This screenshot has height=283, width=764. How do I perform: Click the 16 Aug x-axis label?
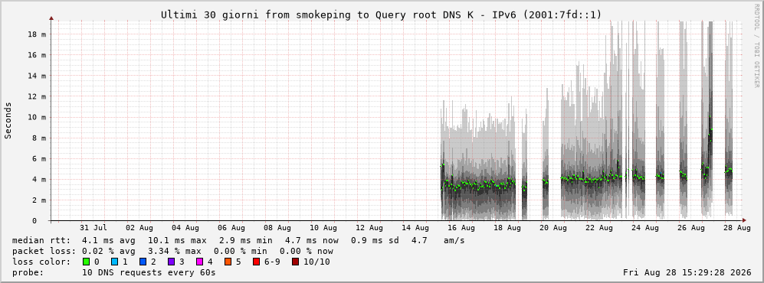pyautogui.click(x=461, y=228)
